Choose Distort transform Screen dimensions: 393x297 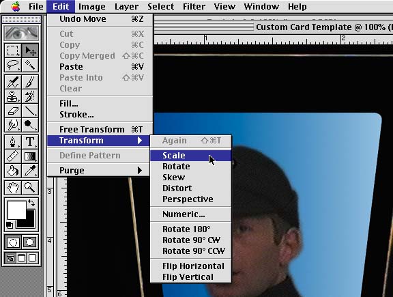pyautogui.click(x=190, y=188)
